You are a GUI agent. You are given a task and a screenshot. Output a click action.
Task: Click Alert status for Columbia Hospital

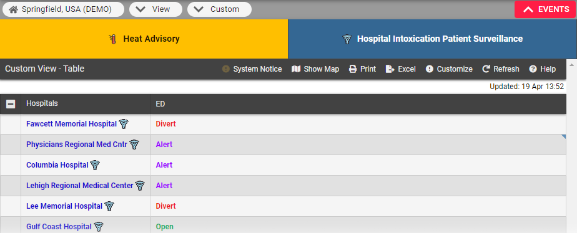pyautogui.click(x=164, y=165)
